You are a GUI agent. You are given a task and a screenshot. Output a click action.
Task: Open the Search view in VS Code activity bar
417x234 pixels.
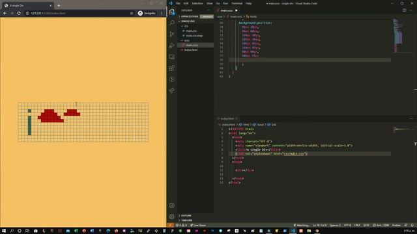point(172,23)
